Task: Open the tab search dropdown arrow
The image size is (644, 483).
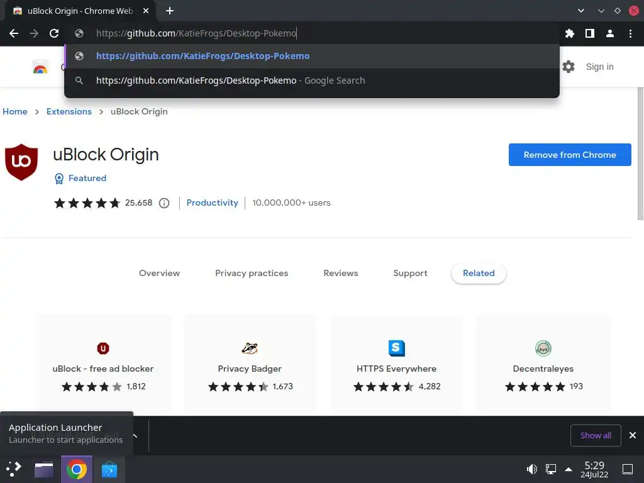Action: [580, 11]
